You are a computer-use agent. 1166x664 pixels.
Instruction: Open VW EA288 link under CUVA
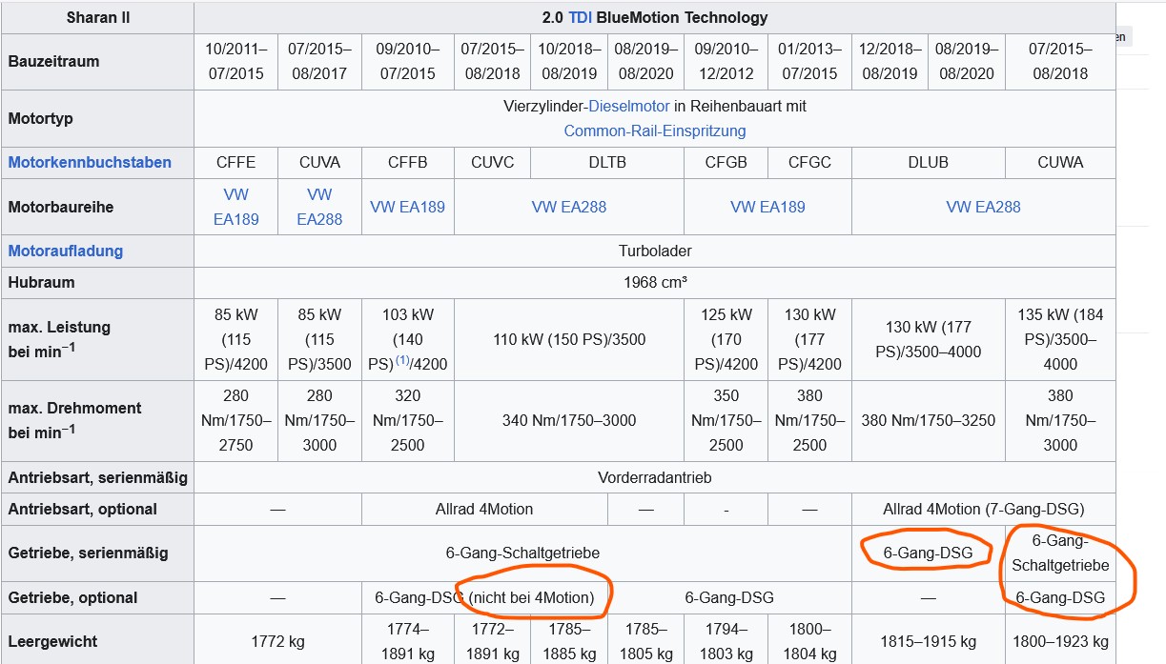tap(319, 206)
